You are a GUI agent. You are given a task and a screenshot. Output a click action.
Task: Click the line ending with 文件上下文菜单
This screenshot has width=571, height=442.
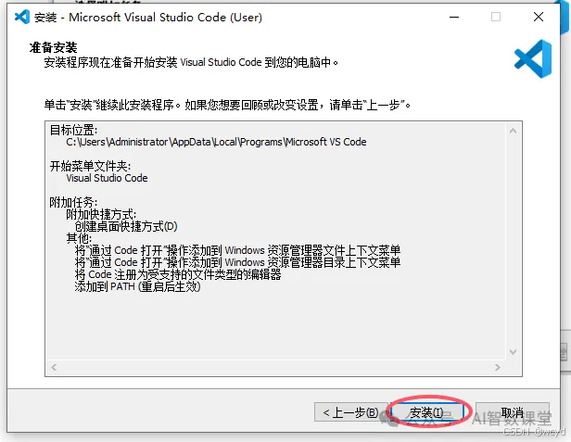[237, 250]
